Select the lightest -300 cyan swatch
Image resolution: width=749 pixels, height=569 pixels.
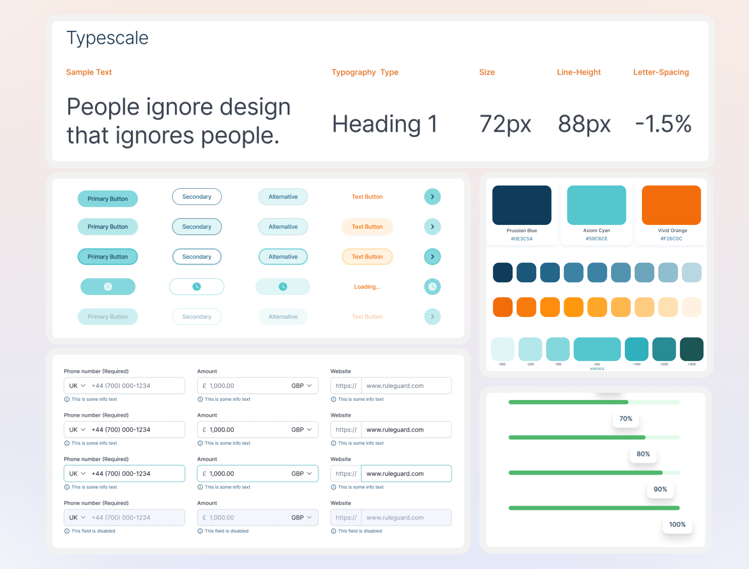(x=503, y=349)
